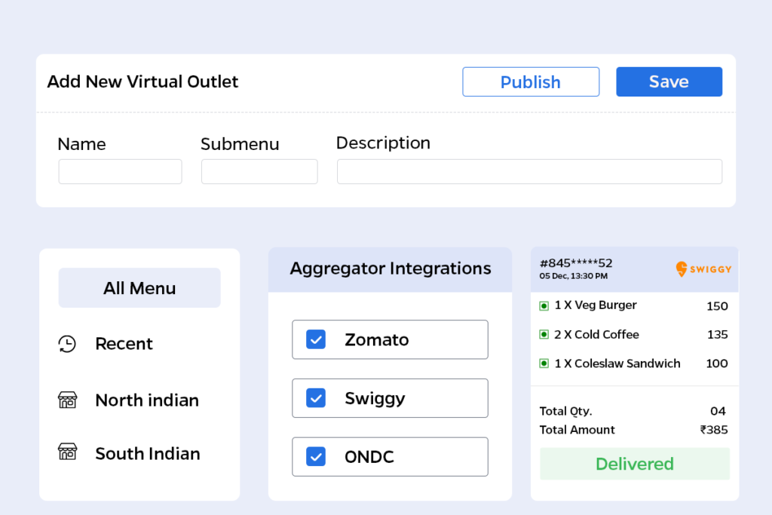
Task: Click the Publish button
Action: (x=531, y=81)
